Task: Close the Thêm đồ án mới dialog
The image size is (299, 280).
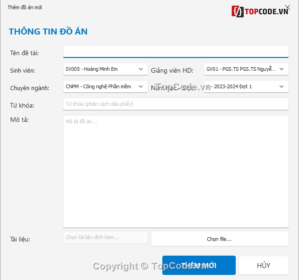Action: point(288,7)
